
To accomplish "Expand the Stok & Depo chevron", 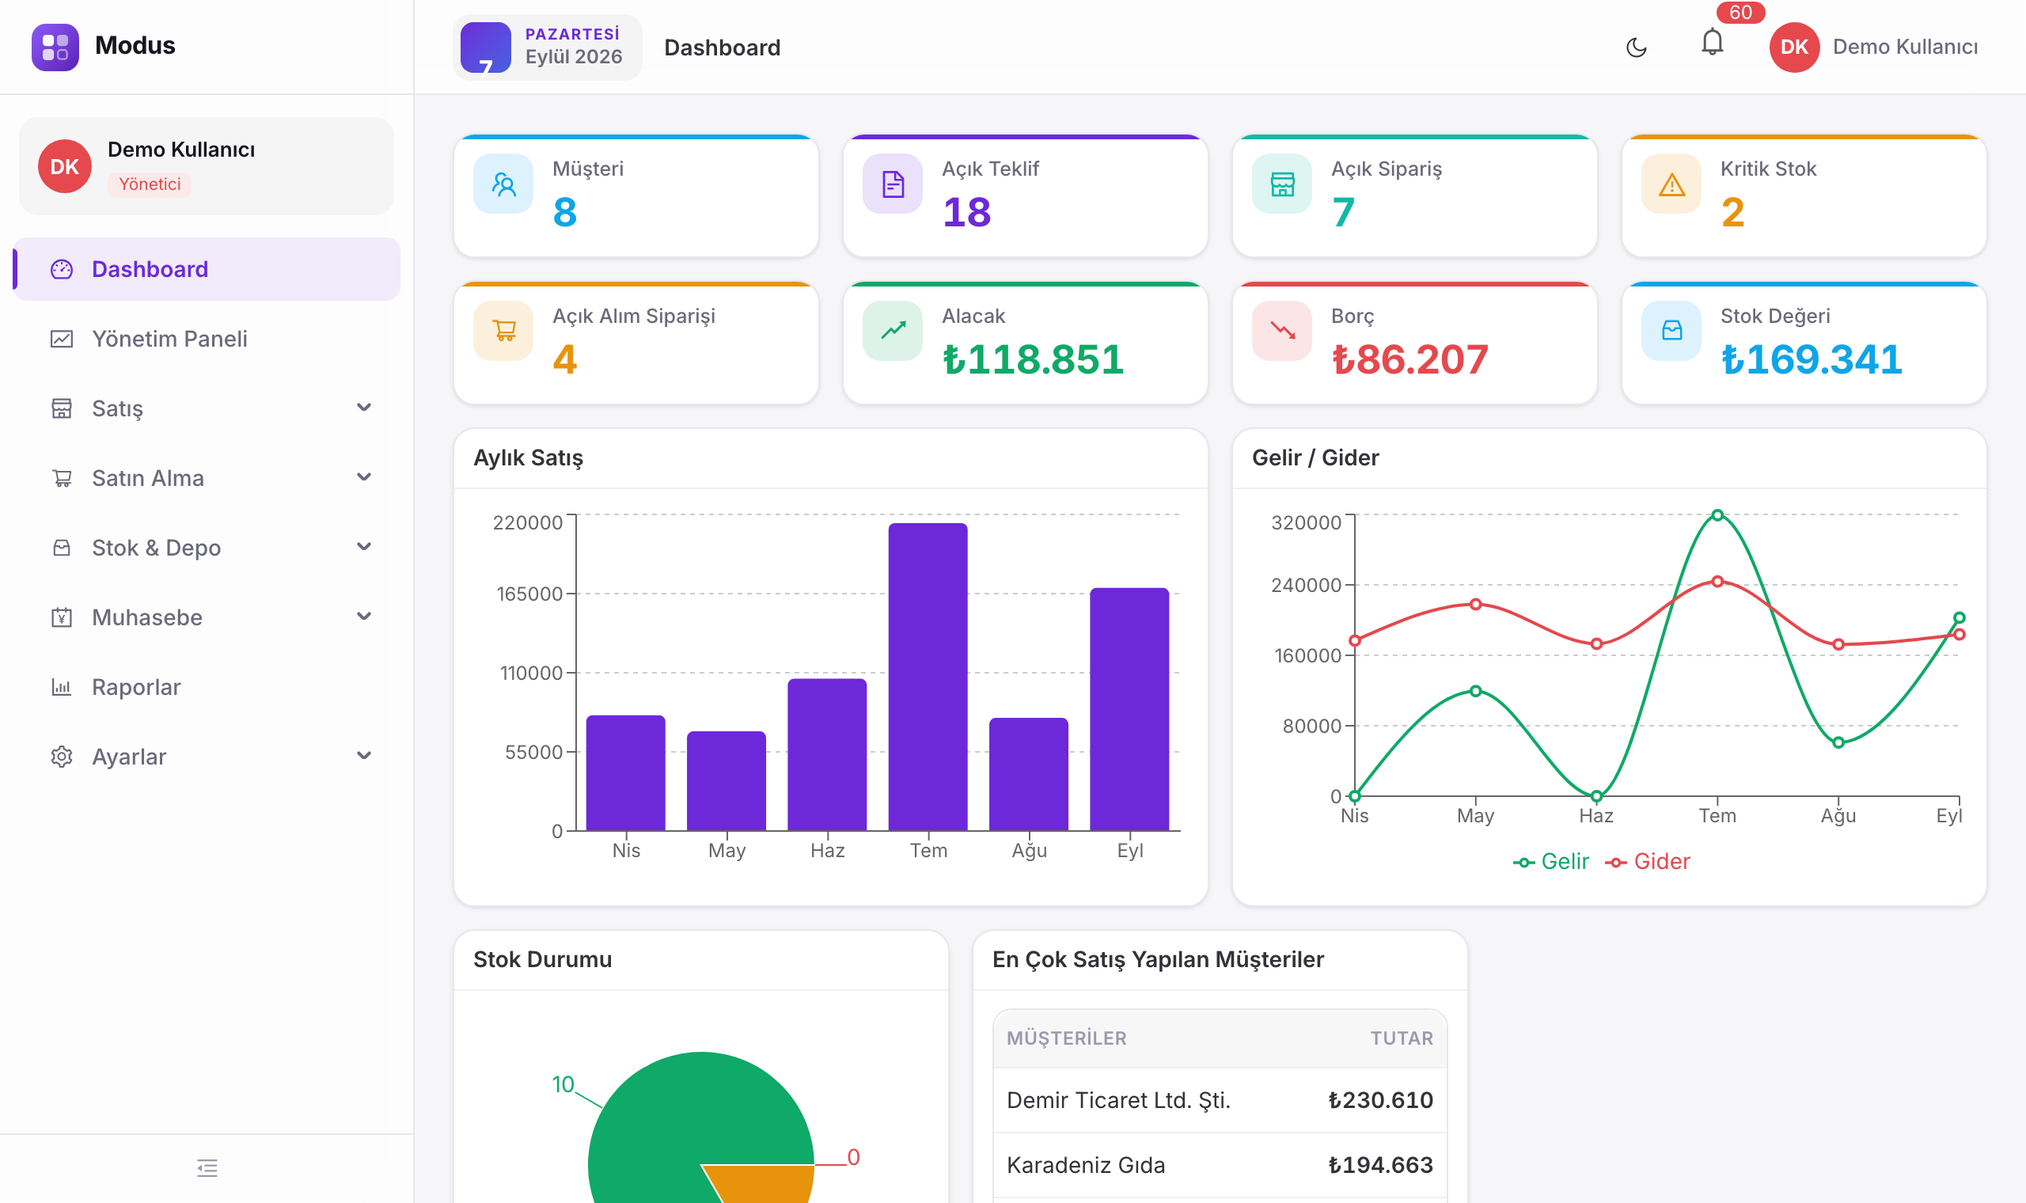I will pos(364,546).
